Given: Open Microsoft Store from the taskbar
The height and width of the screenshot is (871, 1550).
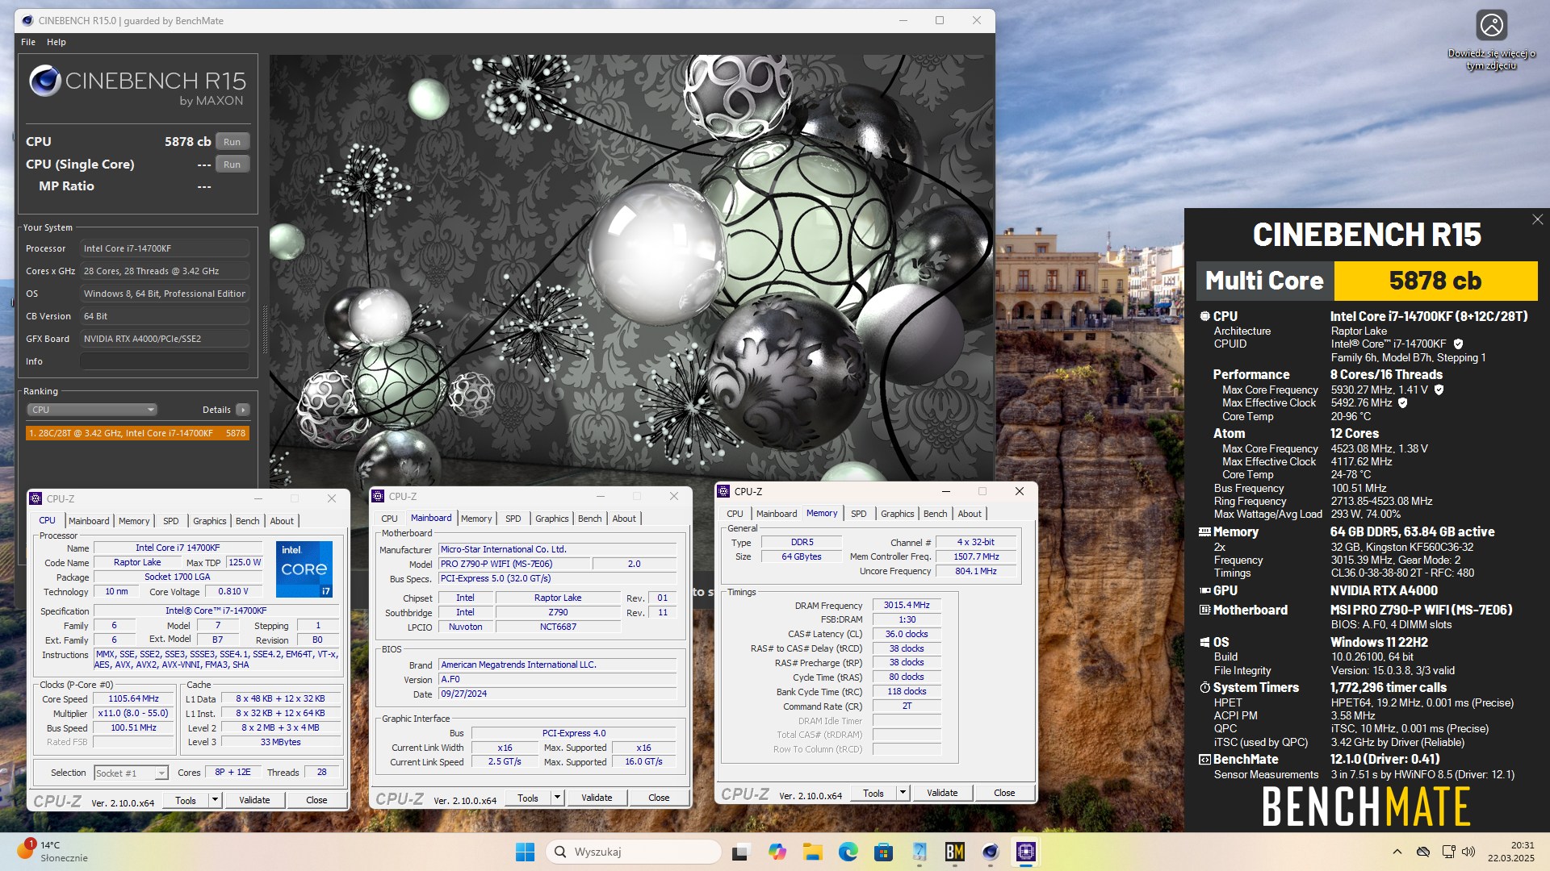Looking at the screenshot, I should (x=883, y=852).
